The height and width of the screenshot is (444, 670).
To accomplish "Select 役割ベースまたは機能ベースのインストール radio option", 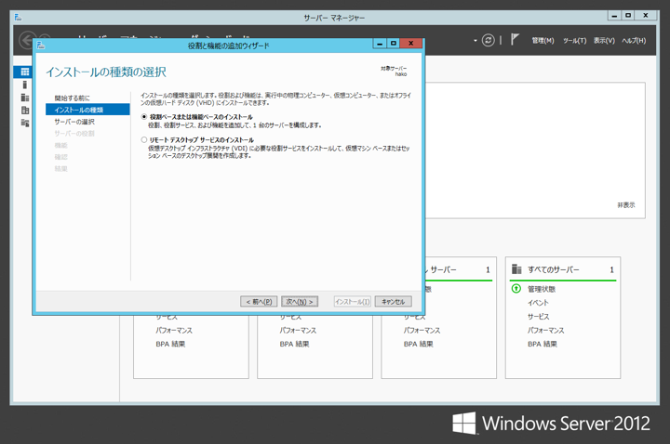I will pos(144,116).
